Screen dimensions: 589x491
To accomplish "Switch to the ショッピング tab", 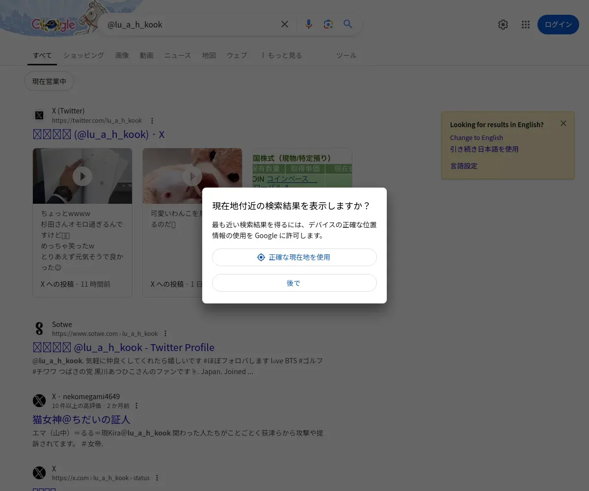I will [83, 55].
